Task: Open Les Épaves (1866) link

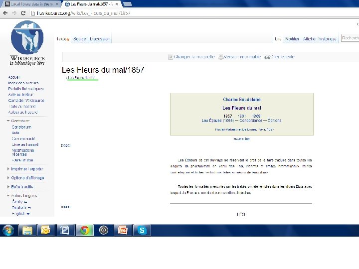Action: 218,121
